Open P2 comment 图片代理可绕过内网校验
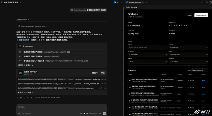Image resolution: width=212 pixels, height=116 pixels. click(x=62, y=52)
